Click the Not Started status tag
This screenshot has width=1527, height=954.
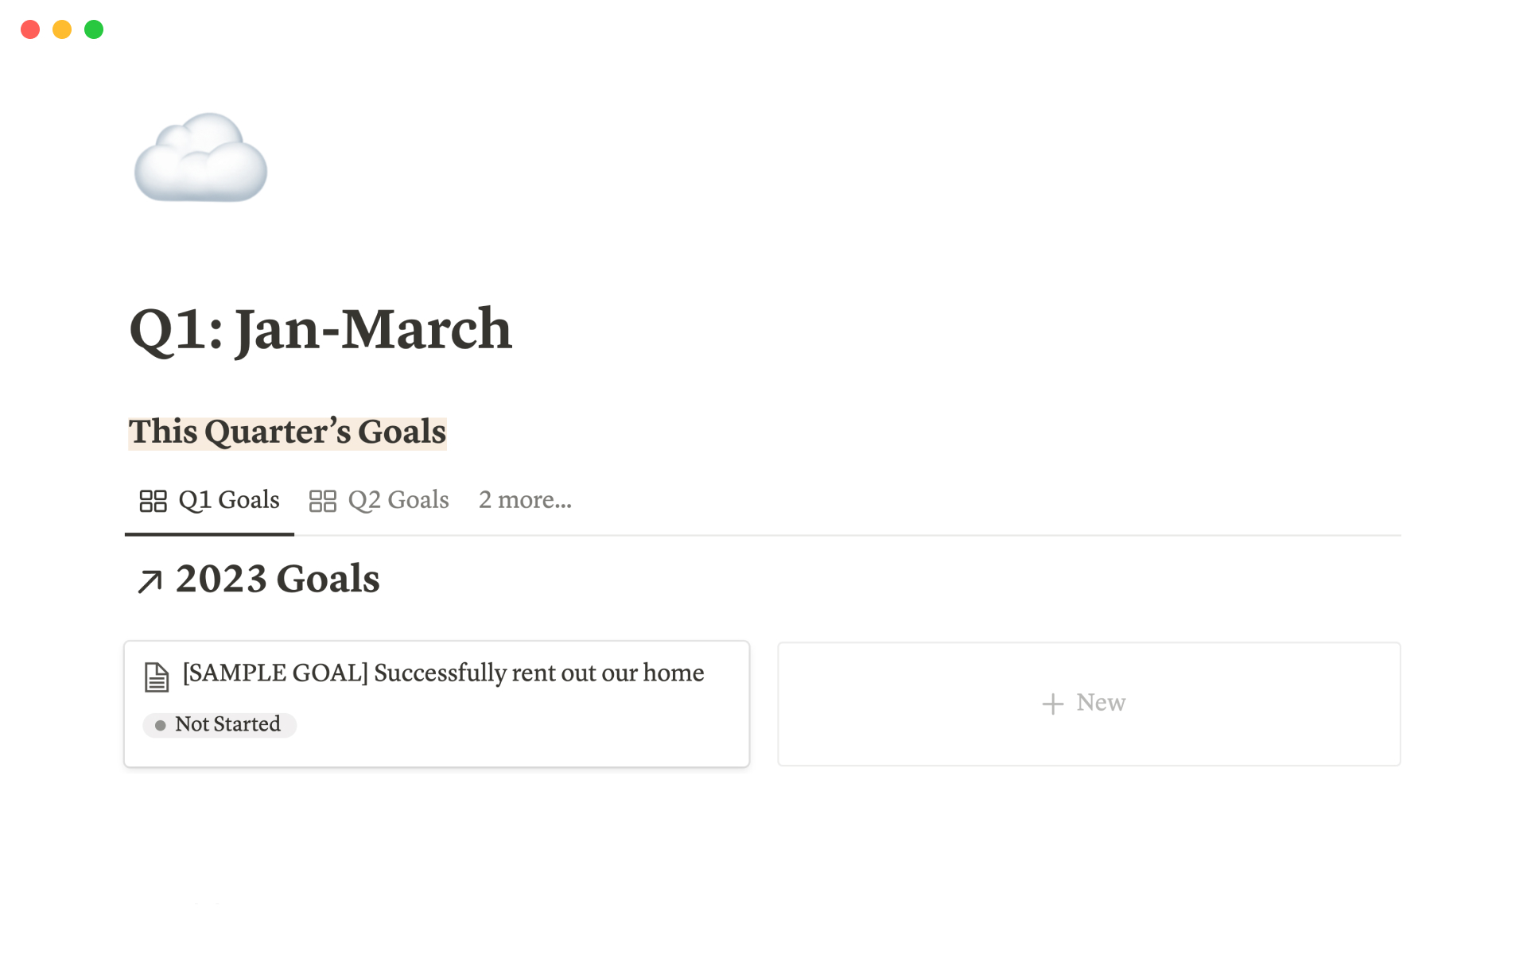(227, 724)
